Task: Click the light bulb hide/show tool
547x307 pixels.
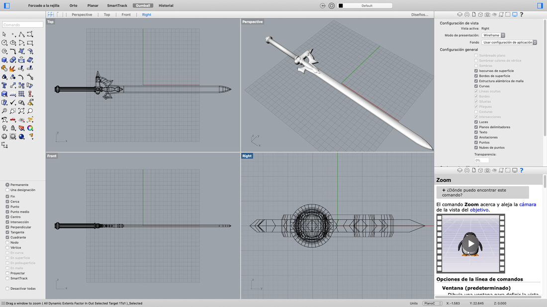Action: pyautogui.click(x=4, y=128)
